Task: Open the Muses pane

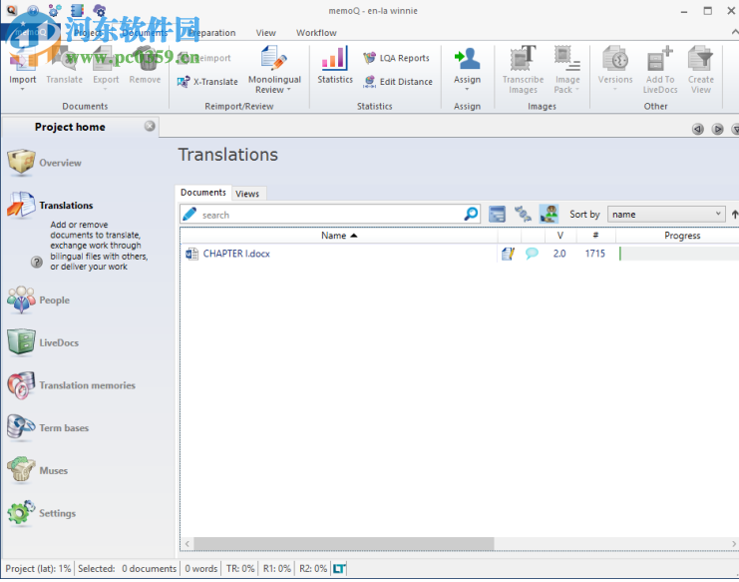Action: [x=38, y=471]
